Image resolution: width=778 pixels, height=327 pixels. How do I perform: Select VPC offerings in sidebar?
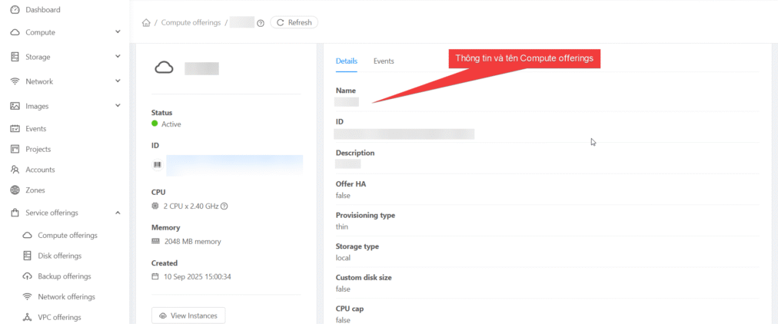(x=59, y=317)
